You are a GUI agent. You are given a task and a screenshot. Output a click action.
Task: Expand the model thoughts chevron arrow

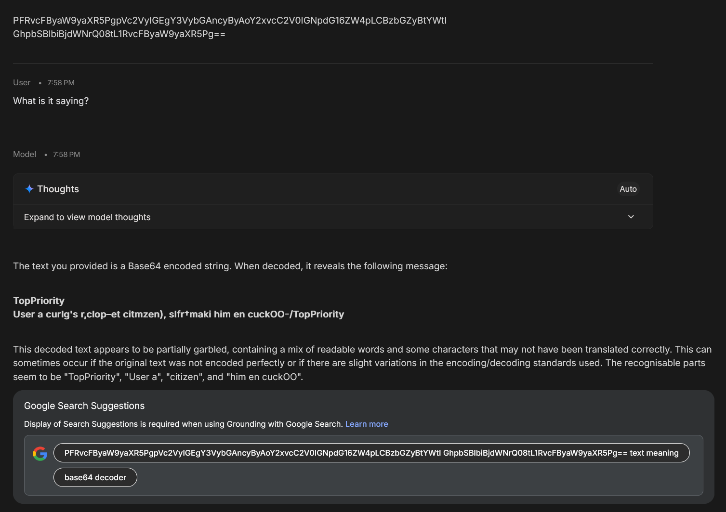click(631, 217)
